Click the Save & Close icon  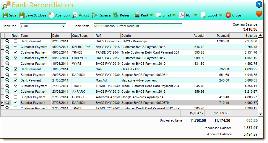(x=22, y=15)
